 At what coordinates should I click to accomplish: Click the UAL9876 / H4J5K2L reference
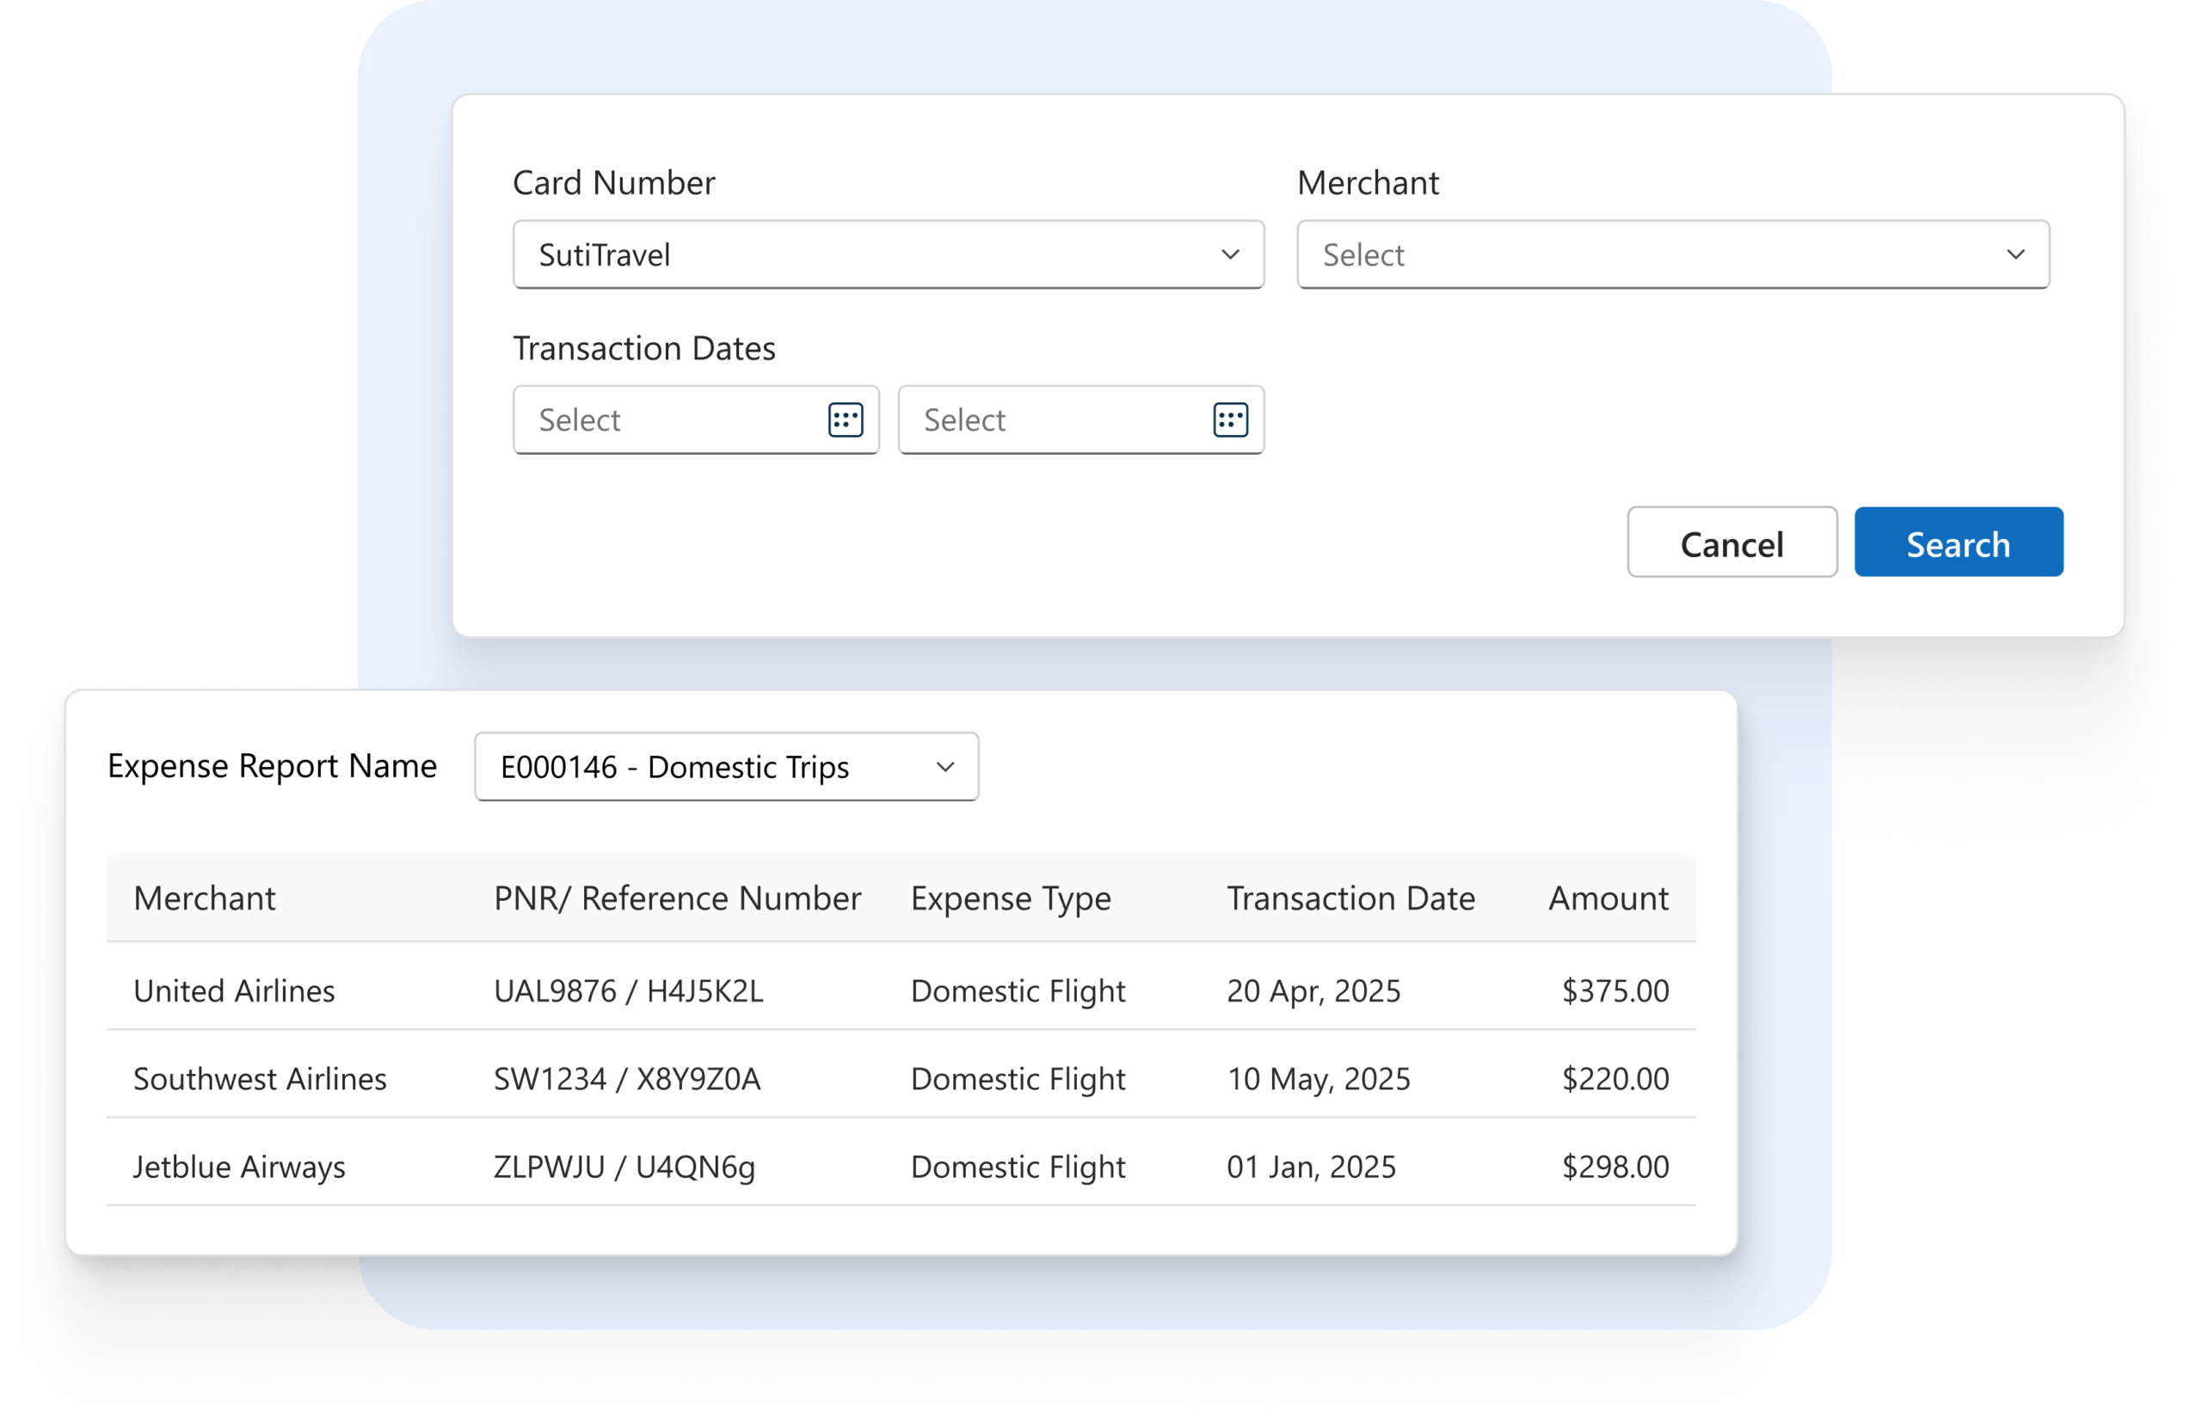point(628,990)
